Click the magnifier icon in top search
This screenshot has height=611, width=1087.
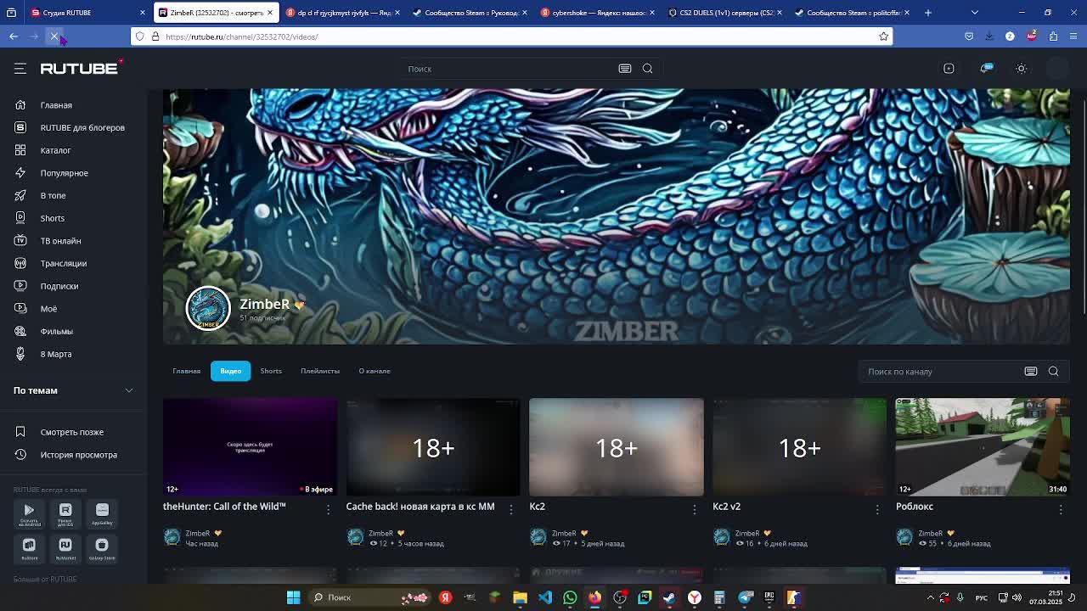coord(648,69)
